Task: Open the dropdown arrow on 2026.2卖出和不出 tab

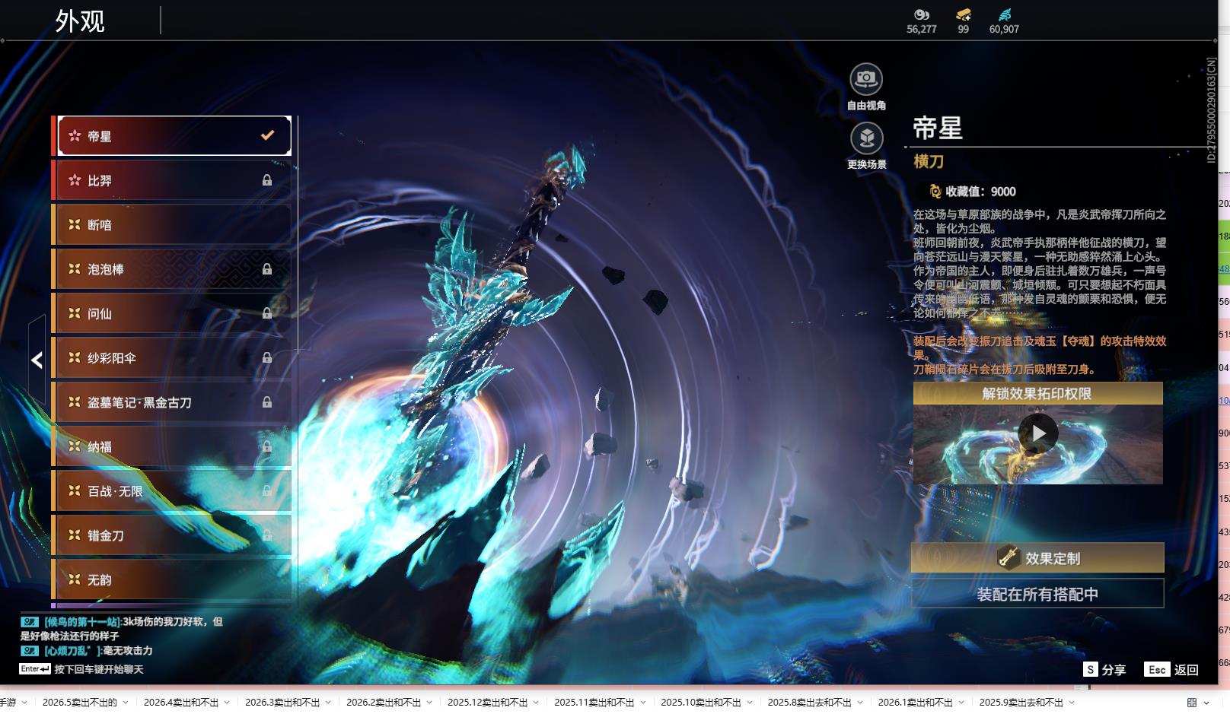Action: pyautogui.click(x=429, y=703)
